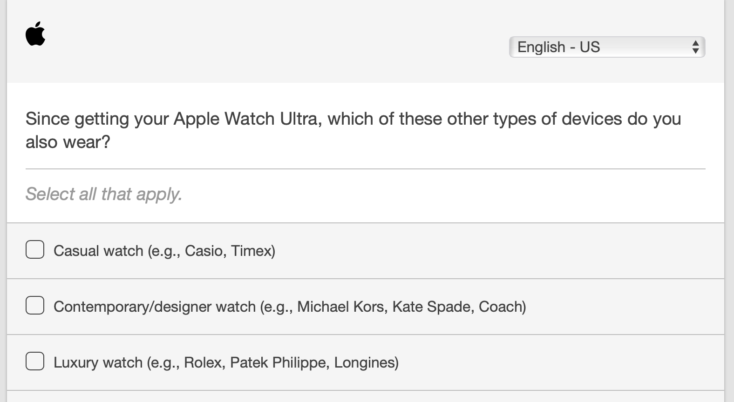Image resolution: width=734 pixels, height=402 pixels.
Task: Click the up-down arrows on the language selector
Action: point(695,47)
